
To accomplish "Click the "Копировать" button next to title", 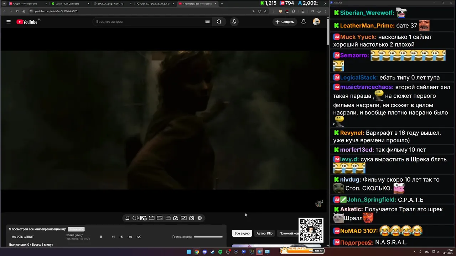I will tap(76, 229).
